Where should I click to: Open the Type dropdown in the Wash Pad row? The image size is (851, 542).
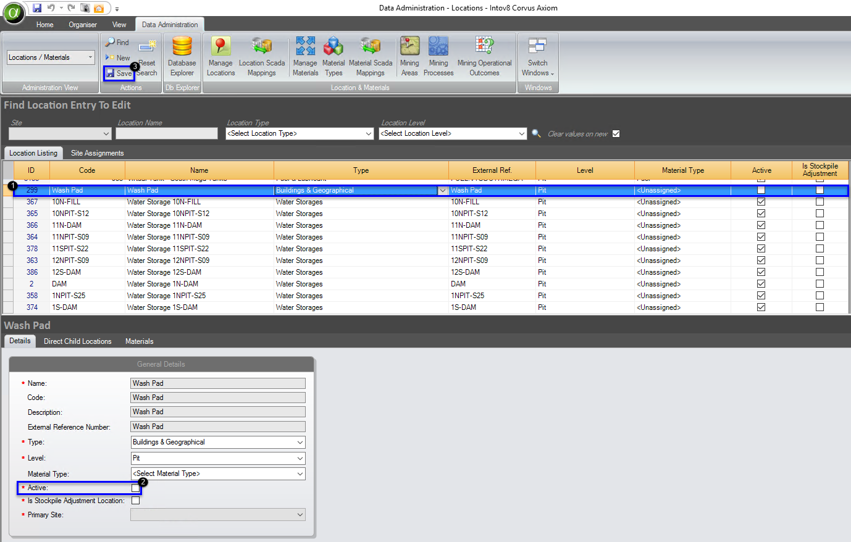pyautogui.click(x=443, y=191)
